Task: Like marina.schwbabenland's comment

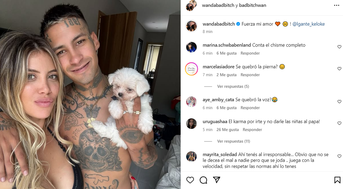Action: coord(339,47)
